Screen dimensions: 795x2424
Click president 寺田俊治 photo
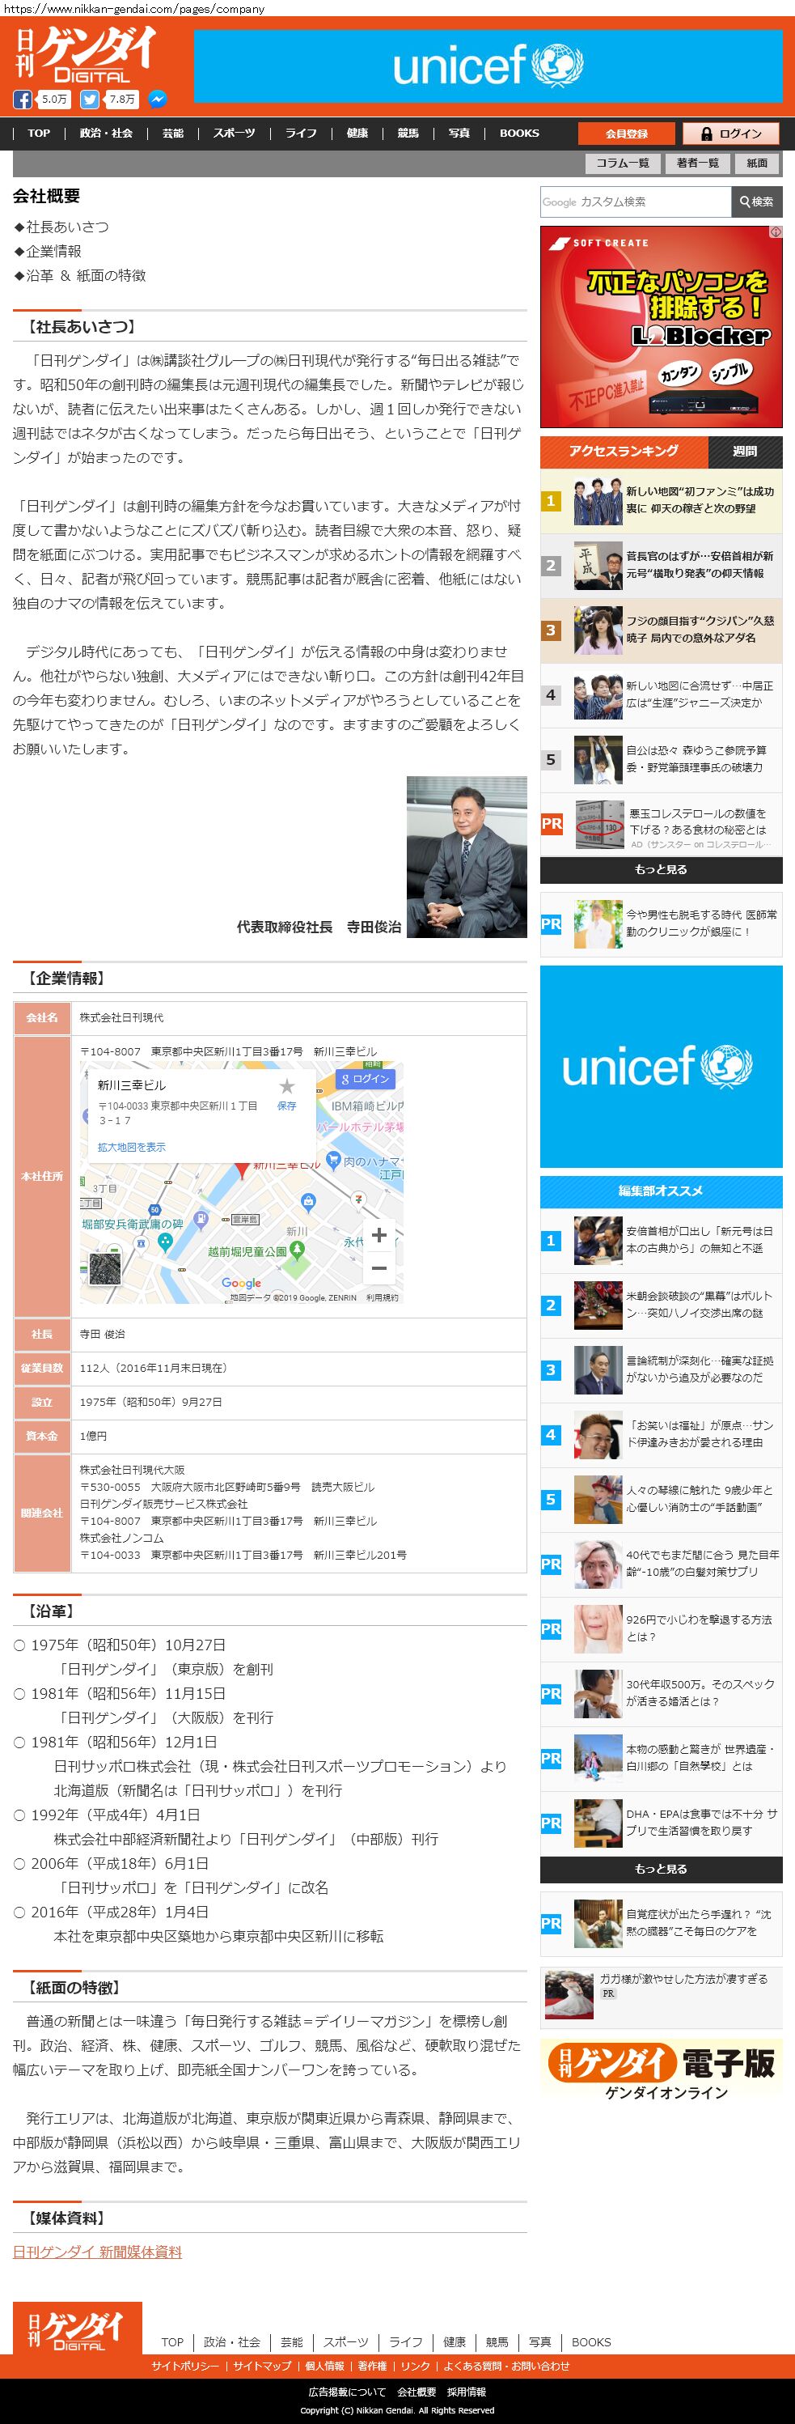click(x=467, y=857)
